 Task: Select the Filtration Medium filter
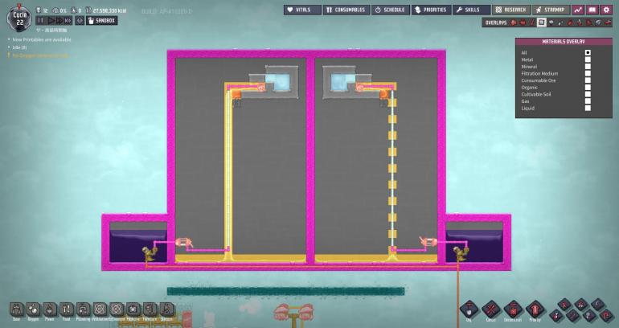click(x=588, y=73)
